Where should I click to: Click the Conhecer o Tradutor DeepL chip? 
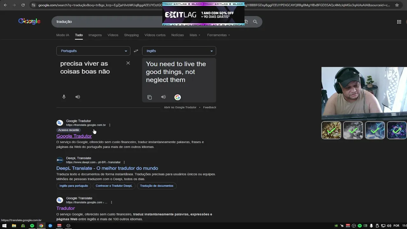click(114, 186)
